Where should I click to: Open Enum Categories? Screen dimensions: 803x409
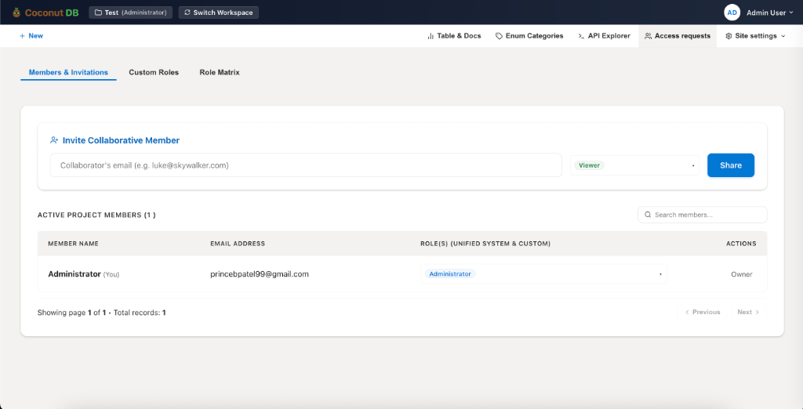[x=529, y=36]
